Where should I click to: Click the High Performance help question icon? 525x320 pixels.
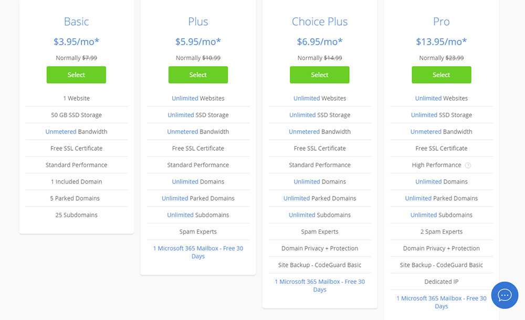click(x=468, y=165)
